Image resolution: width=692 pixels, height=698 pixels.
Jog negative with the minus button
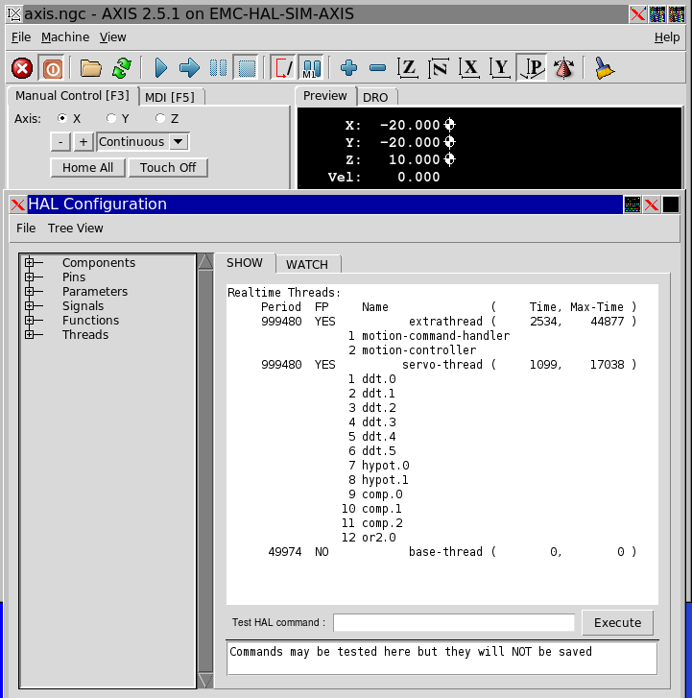60,142
